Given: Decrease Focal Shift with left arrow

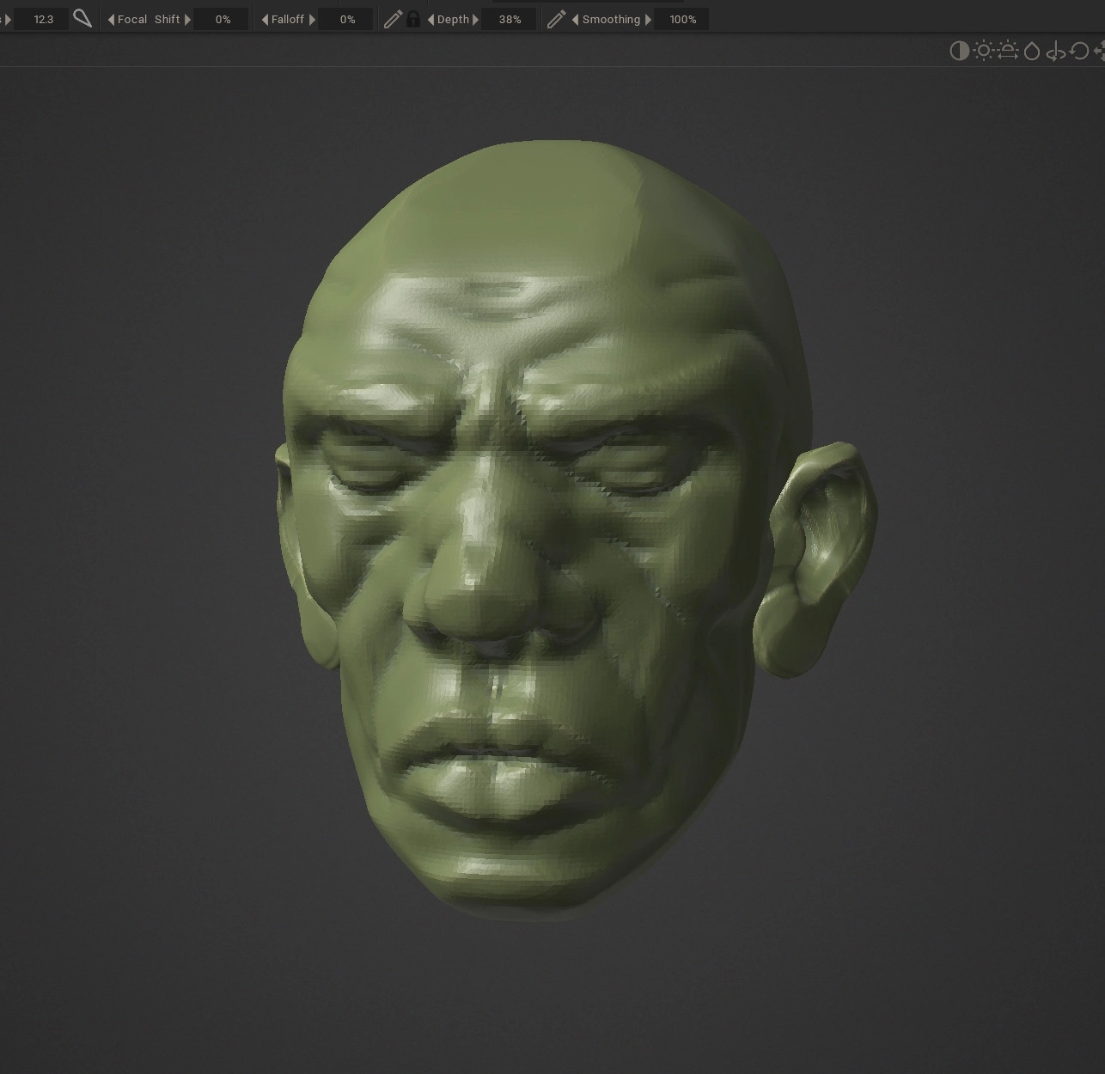Looking at the screenshot, I should click(x=111, y=19).
